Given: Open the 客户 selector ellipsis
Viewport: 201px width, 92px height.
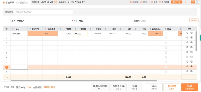Looking at the screenshot, I should [x=59, y=21].
